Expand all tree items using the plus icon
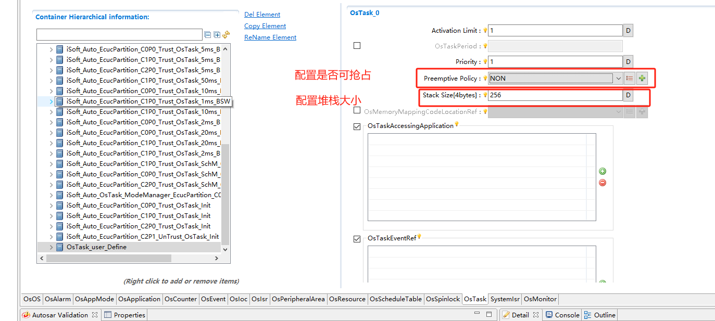Viewport: 715px width, 321px height. 217,35
